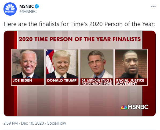
Task: Open the photo above the Joe Biden caption
Action: [x=28, y=64]
